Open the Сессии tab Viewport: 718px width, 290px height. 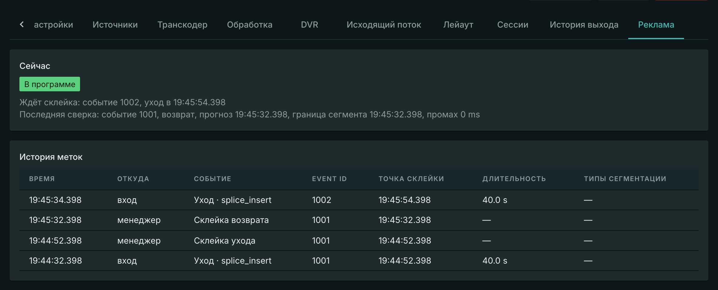point(512,25)
